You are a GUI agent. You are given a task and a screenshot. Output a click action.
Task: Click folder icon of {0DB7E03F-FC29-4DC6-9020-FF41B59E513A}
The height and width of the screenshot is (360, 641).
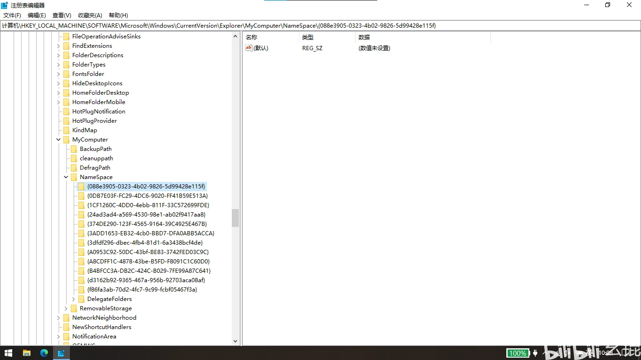[x=81, y=196]
